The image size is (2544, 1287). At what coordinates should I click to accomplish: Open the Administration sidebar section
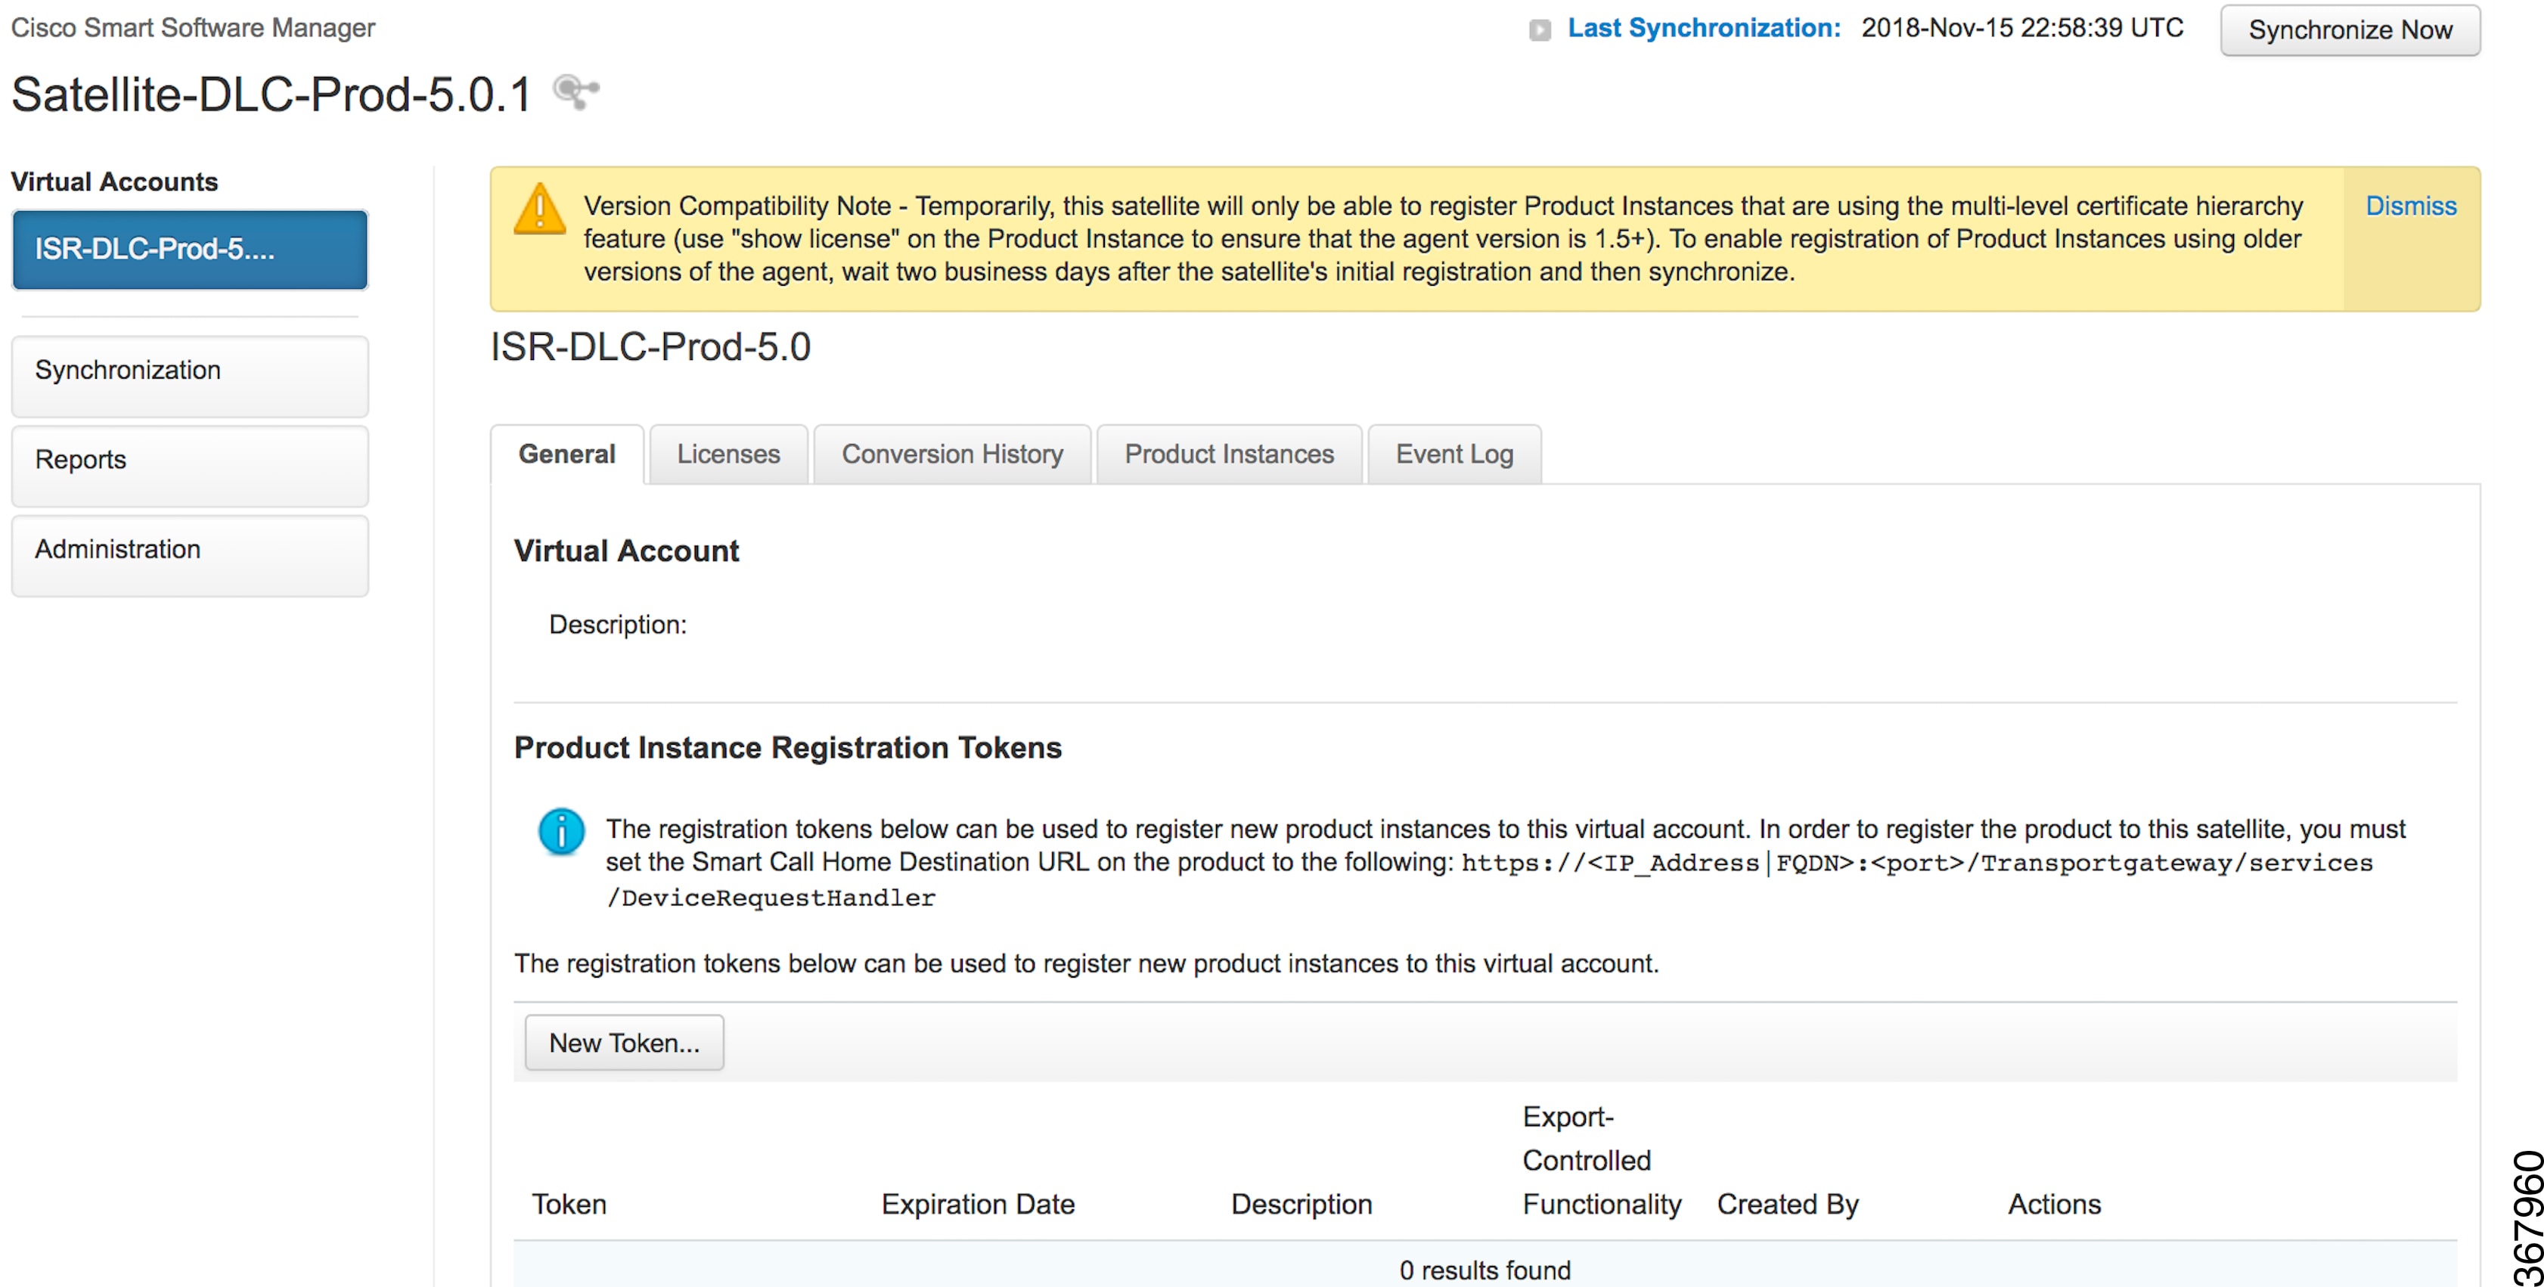(190, 551)
